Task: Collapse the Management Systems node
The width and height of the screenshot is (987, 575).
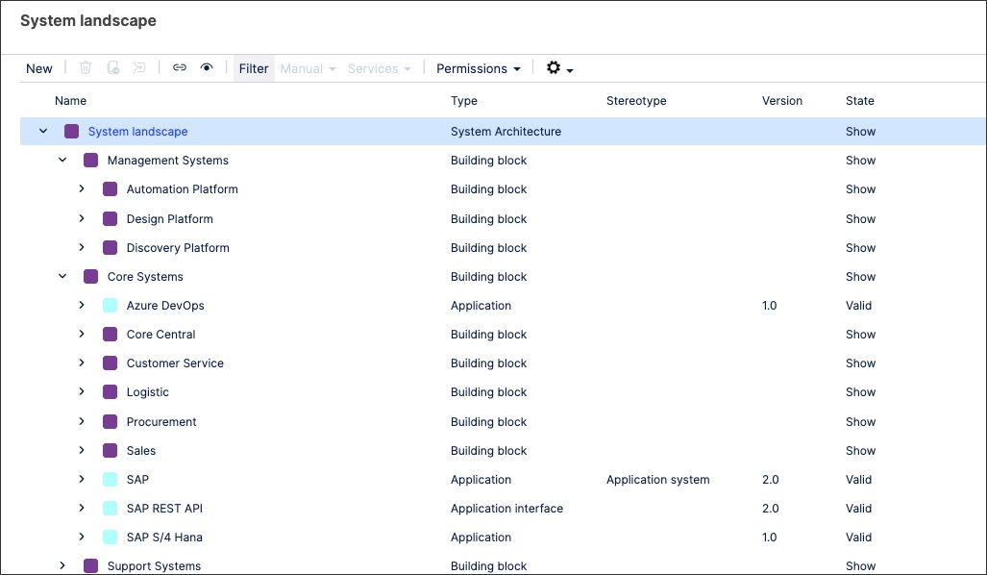Action: click(62, 160)
